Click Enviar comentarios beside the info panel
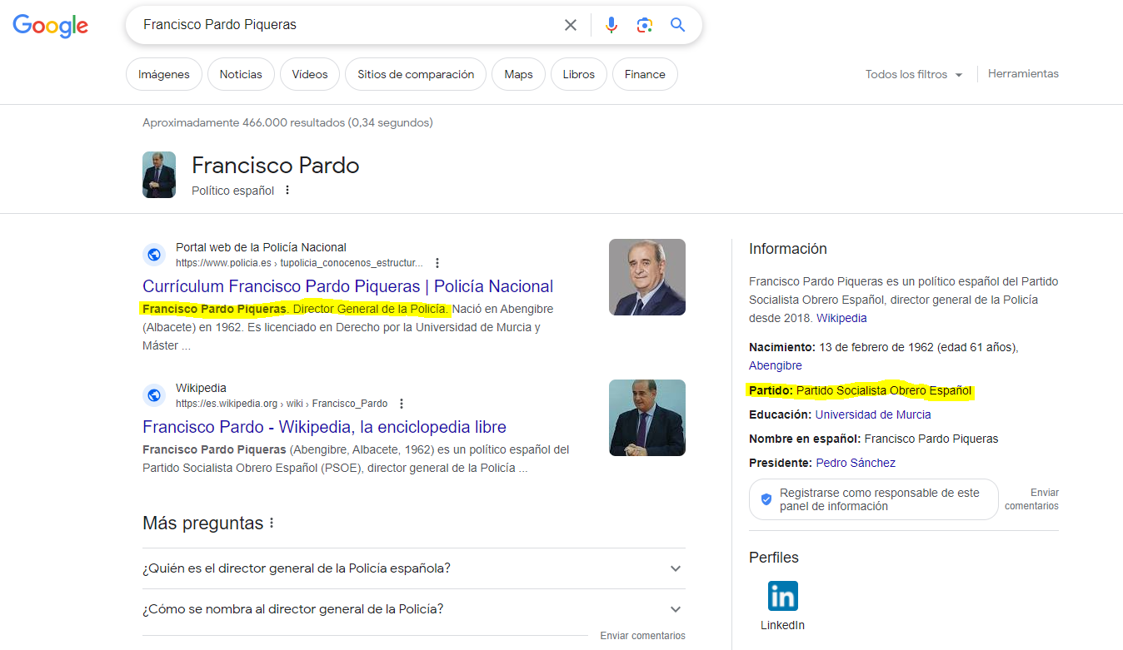The height and width of the screenshot is (650, 1123). tap(1031, 499)
